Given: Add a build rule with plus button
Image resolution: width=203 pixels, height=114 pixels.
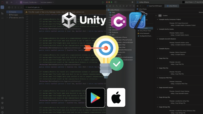Looking at the screenshot, I should coord(156,16).
